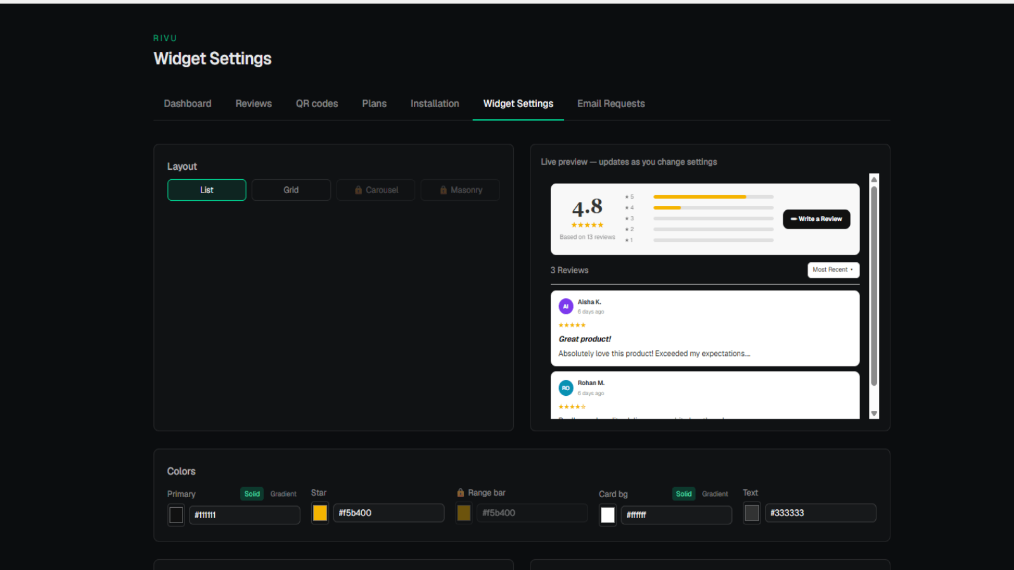This screenshot has width=1014, height=570.
Task: Click the live preview scrollbar thumb
Action: [874, 286]
